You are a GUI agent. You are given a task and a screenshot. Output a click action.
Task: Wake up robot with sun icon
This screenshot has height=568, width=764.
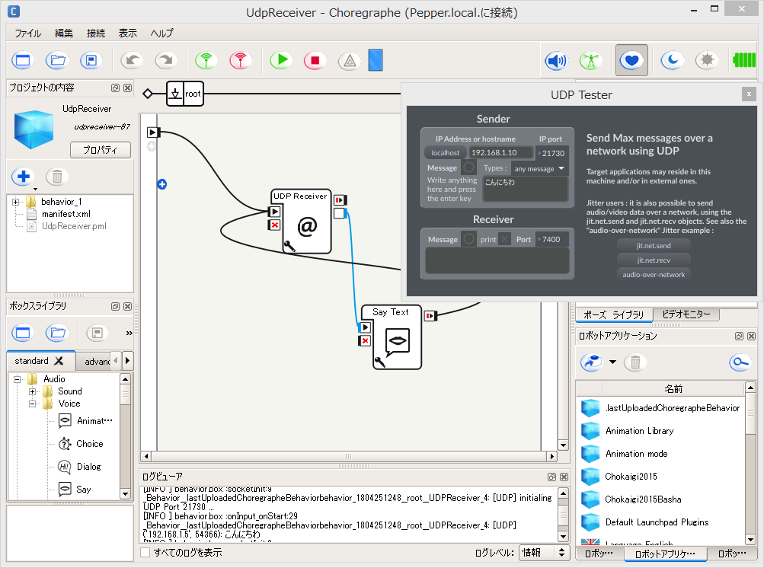(707, 61)
